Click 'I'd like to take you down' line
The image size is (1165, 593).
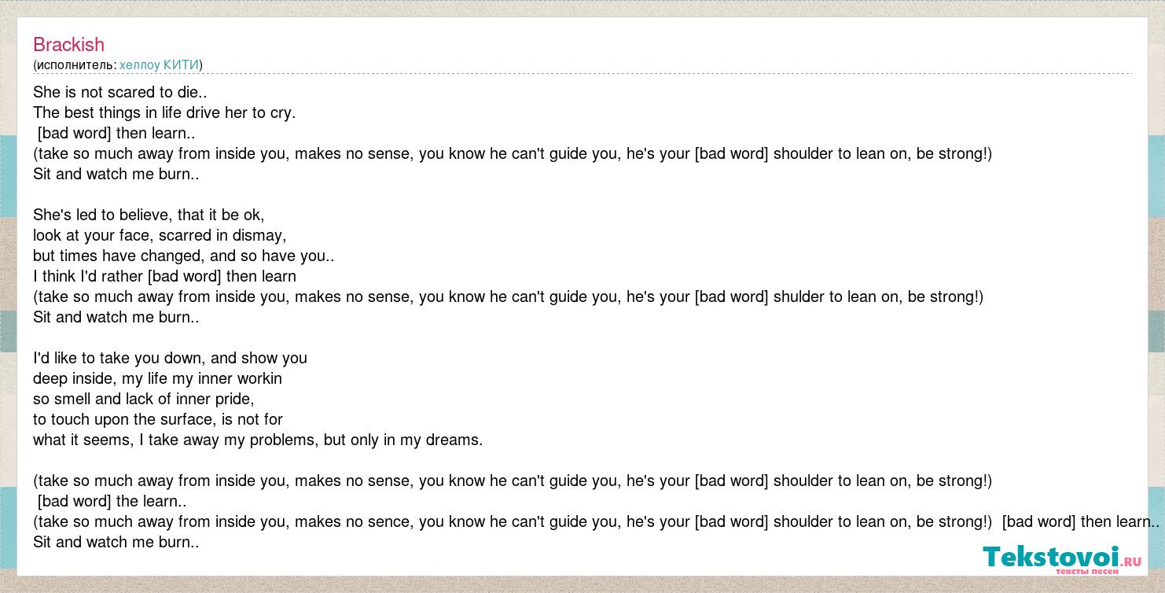pos(170,358)
